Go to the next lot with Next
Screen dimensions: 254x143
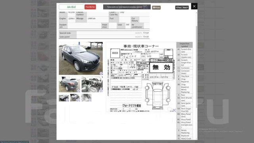pyautogui.click(x=185, y=8)
